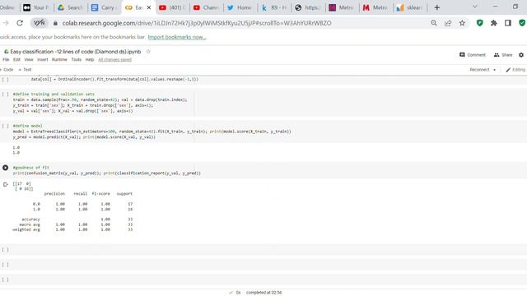Viewport: 527px width, 296px height.
Task: Open the Help menu
Action: click(90, 59)
